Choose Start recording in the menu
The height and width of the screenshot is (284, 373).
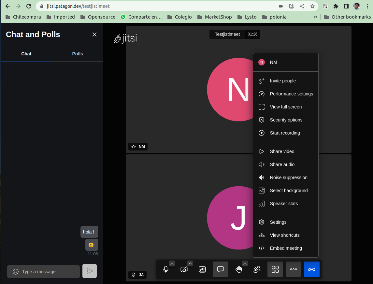point(285,133)
